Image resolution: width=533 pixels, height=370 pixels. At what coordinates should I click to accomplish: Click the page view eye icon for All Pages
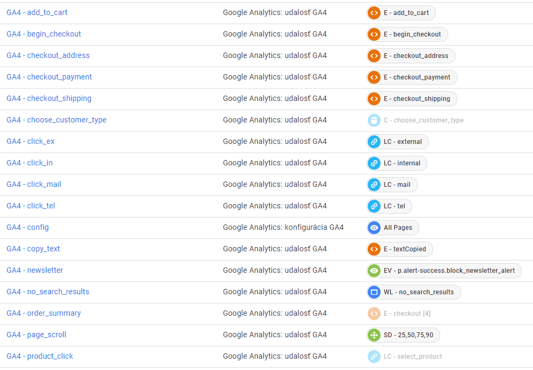[x=374, y=228]
